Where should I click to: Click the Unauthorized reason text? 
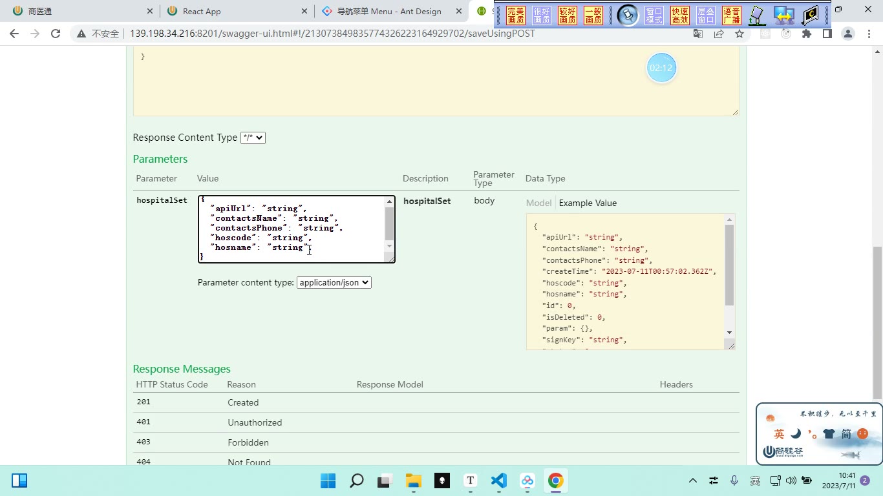pos(255,422)
